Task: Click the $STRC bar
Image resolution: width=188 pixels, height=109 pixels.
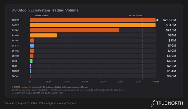Action: 75,30
